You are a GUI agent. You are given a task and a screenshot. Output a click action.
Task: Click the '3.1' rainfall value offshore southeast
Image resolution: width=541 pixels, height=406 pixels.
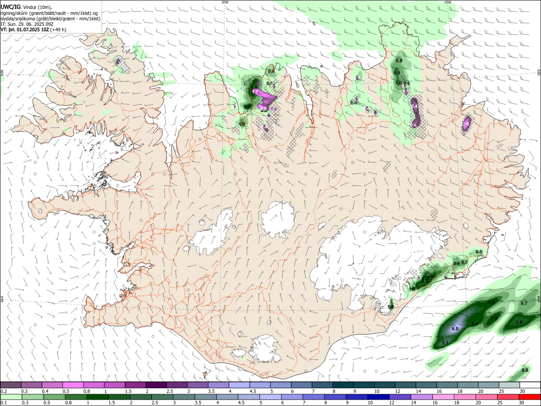[x=445, y=342]
